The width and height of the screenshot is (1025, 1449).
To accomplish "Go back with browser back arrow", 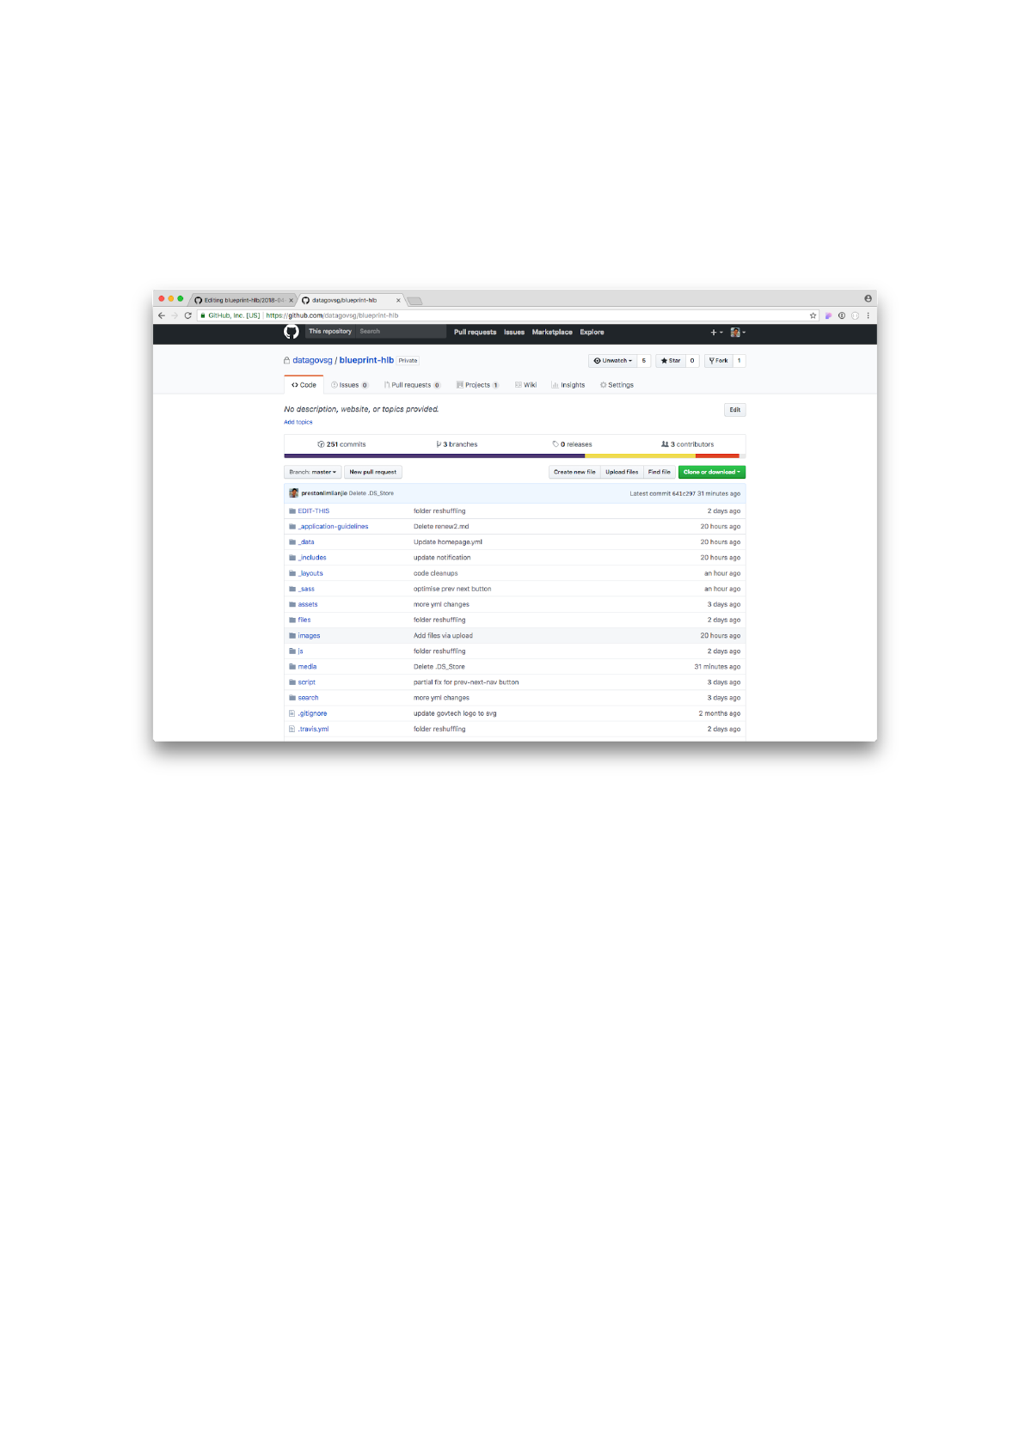I will pyautogui.click(x=162, y=315).
